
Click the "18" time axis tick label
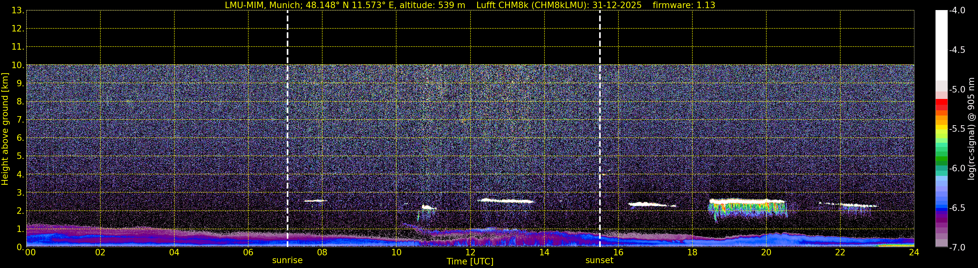pos(693,252)
